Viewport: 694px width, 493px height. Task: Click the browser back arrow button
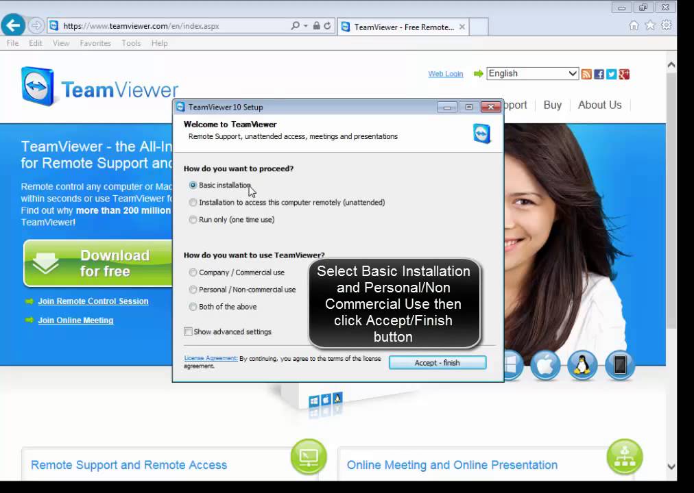pos(13,25)
